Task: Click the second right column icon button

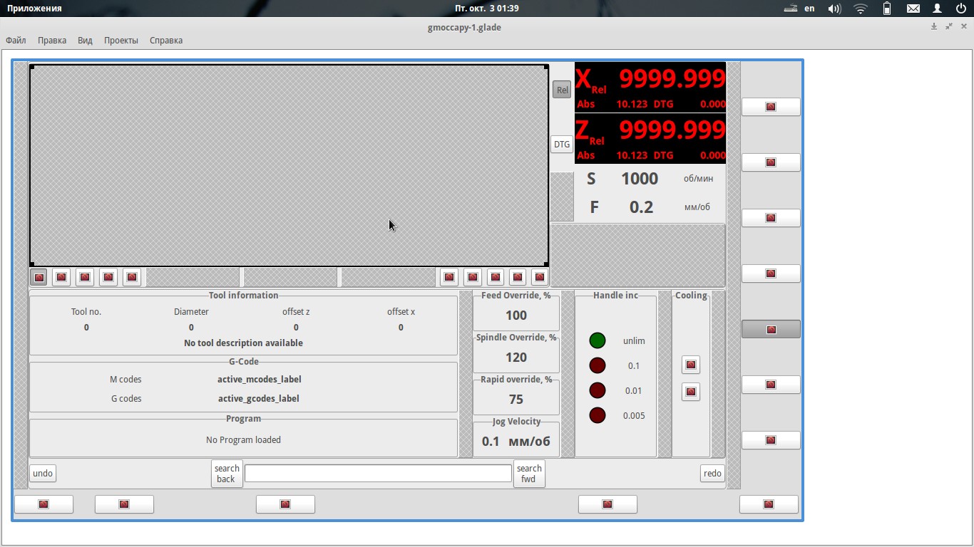Action: point(771,162)
